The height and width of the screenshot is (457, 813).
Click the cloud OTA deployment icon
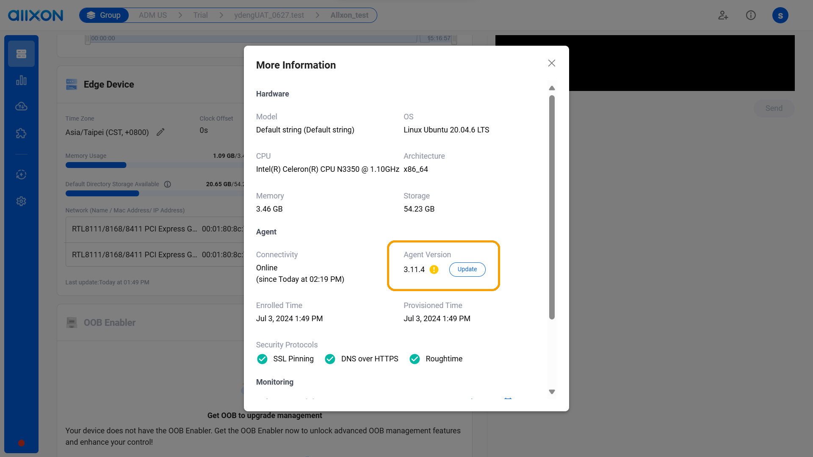coord(21,106)
